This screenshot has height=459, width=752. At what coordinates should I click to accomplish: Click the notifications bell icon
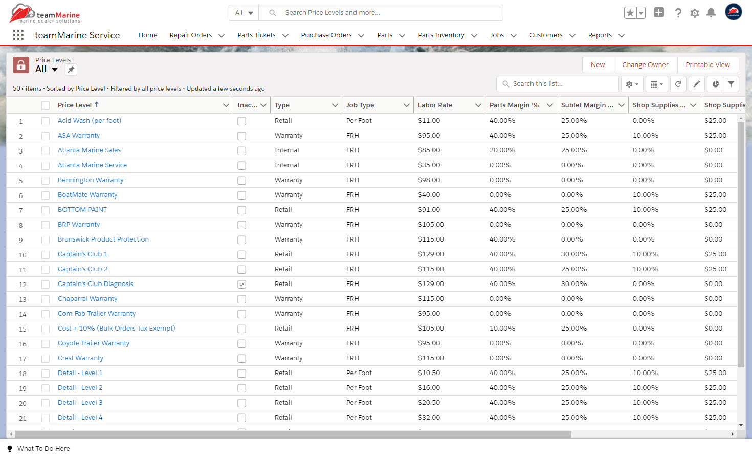tap(711, 13)
